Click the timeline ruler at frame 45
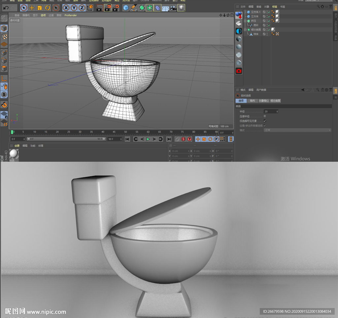 point(114,132)
